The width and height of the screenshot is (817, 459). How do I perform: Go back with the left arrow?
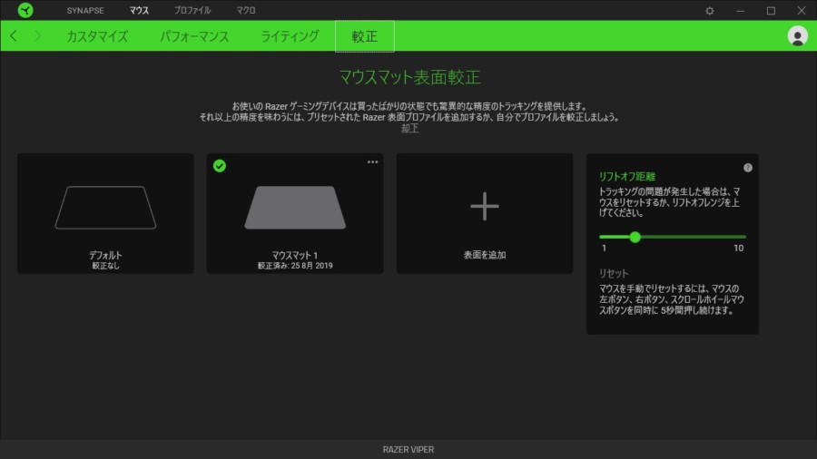pyautogui.click(x=14, y=36)
